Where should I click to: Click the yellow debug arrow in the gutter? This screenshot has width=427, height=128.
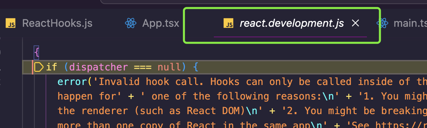pyautogui.click(x=39, y=67)
